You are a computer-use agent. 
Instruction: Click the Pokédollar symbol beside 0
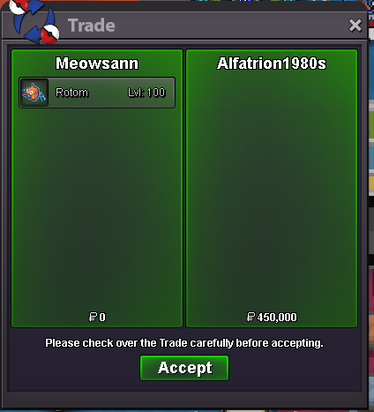pyautogui.click(x=93, y=317)
